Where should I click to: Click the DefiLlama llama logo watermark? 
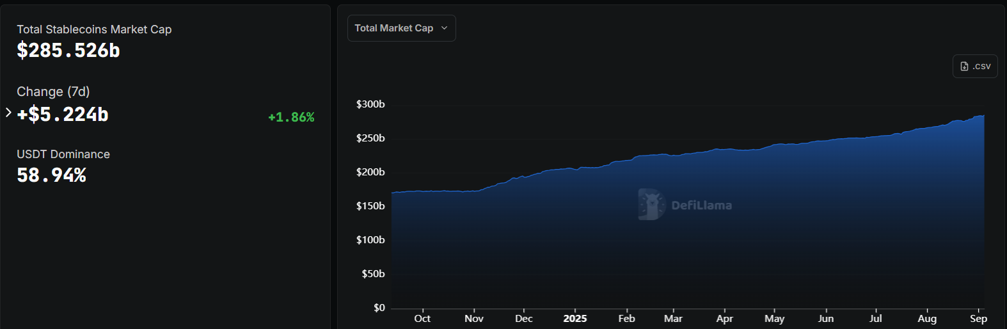pyautogui.click(x=651, y=205)
